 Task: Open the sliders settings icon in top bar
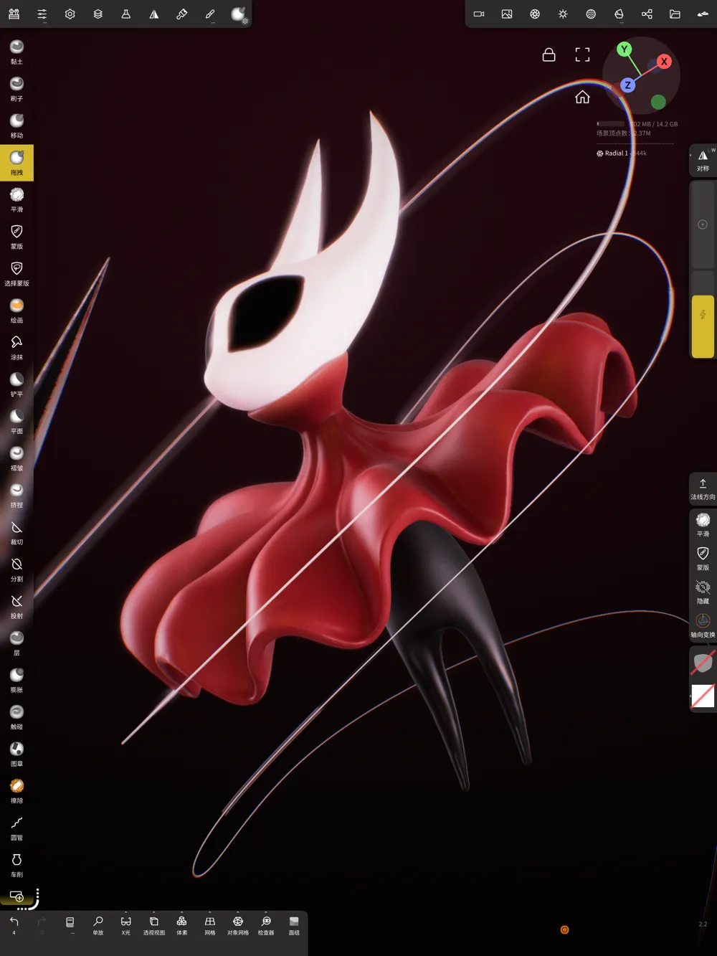[x=42, y=14]
